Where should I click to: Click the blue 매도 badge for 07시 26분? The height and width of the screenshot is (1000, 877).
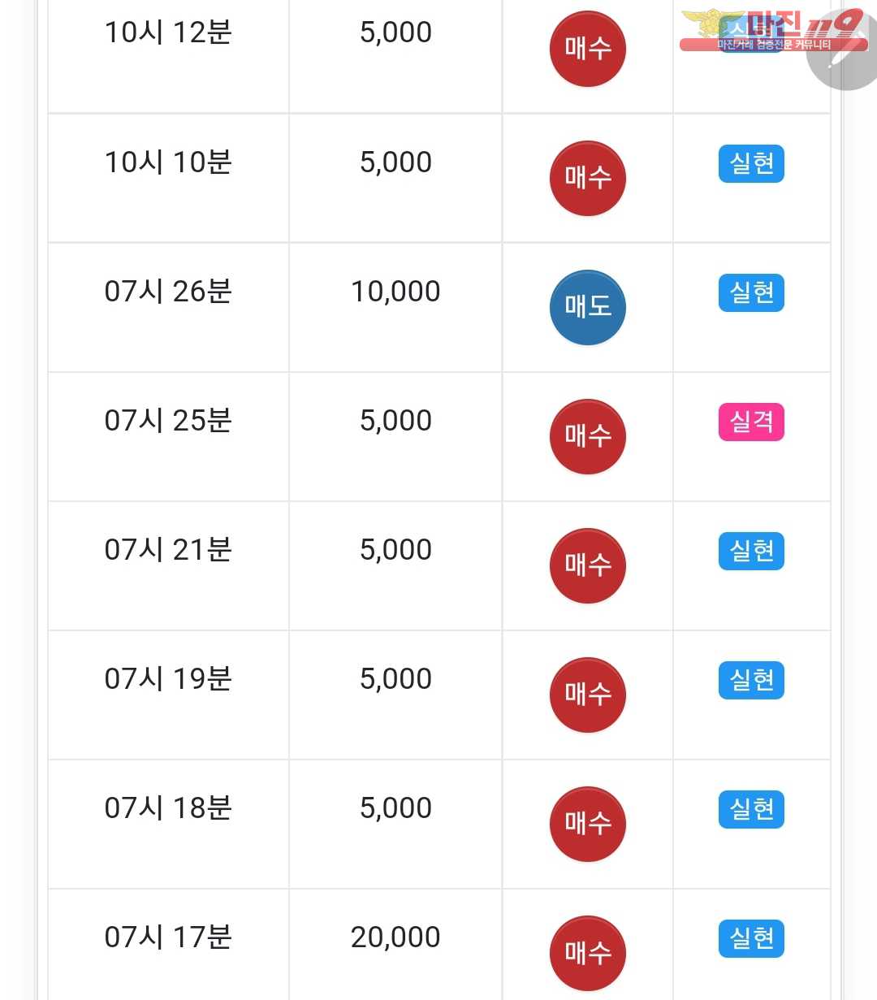pos(588,307)
